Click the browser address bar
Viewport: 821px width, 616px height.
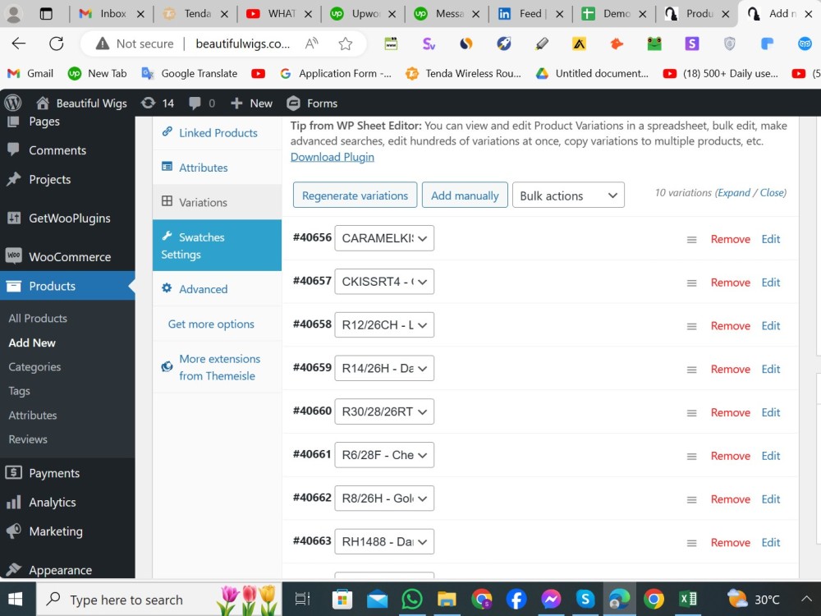242,44
